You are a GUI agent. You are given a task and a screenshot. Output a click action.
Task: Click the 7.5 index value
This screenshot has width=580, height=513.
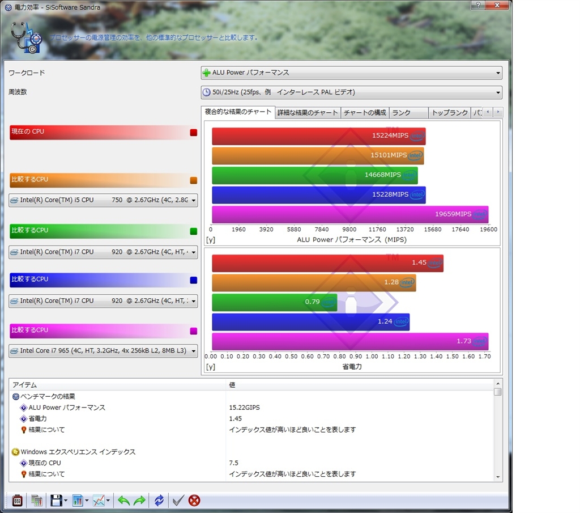pyautogui.click(x=234, y=463)
